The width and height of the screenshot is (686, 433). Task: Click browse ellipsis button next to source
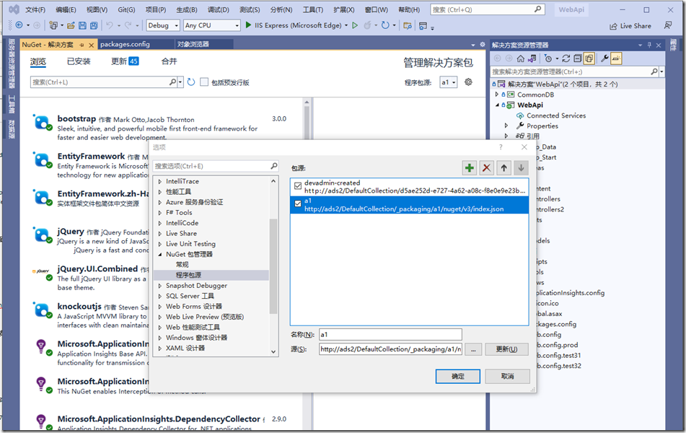click(473, 349)
